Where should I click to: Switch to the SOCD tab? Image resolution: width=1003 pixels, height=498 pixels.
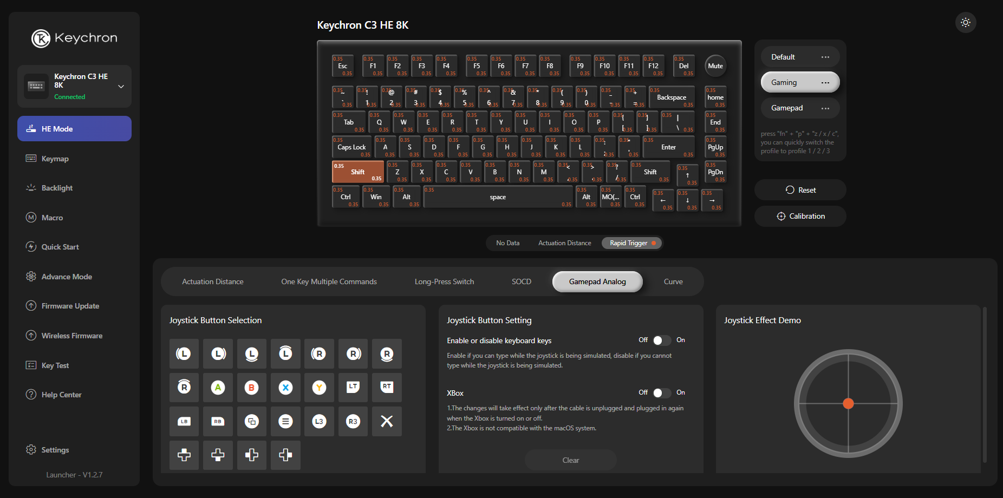tap(521, 281)
